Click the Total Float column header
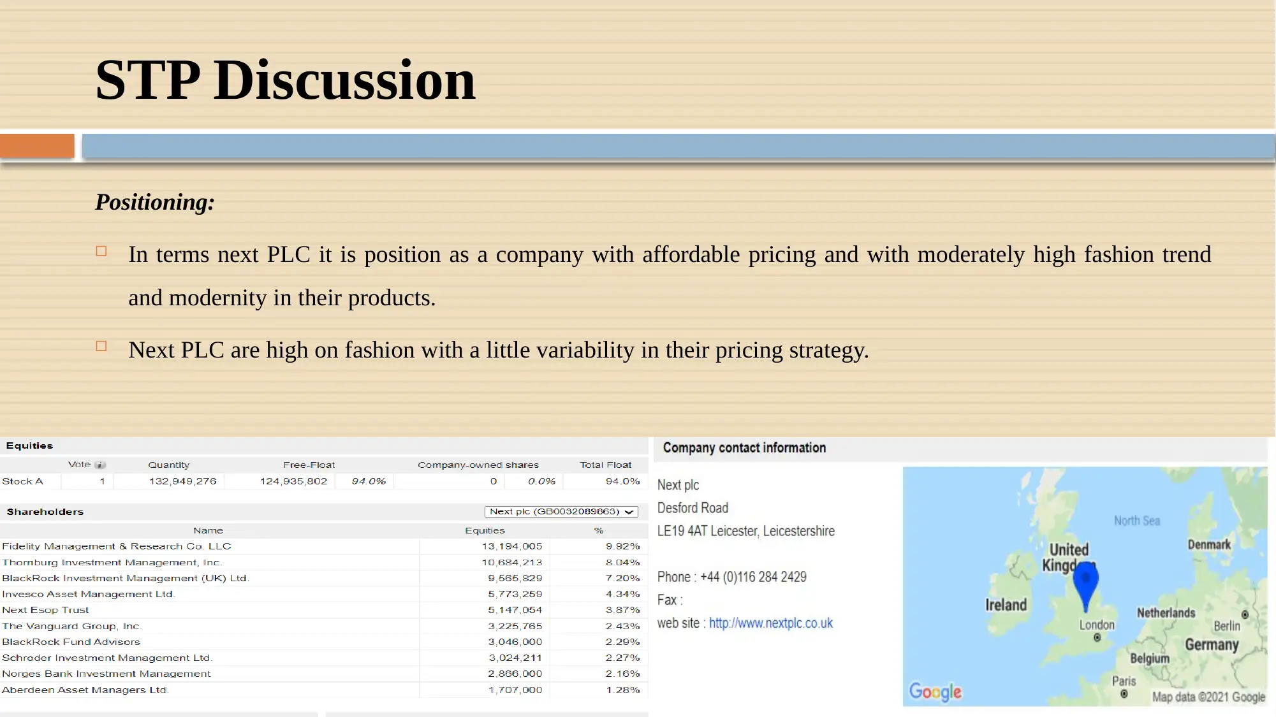1276x717 pixels. pyautogui.click(x=606, y=465)
